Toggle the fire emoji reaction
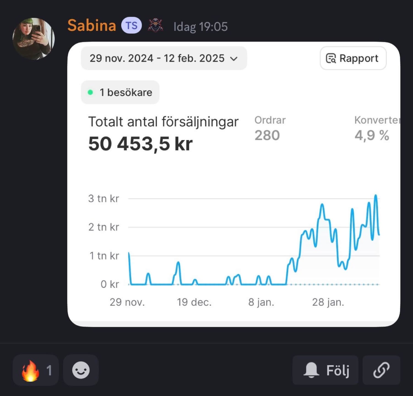Screen dimensions: 413x396 coord(36,370)
